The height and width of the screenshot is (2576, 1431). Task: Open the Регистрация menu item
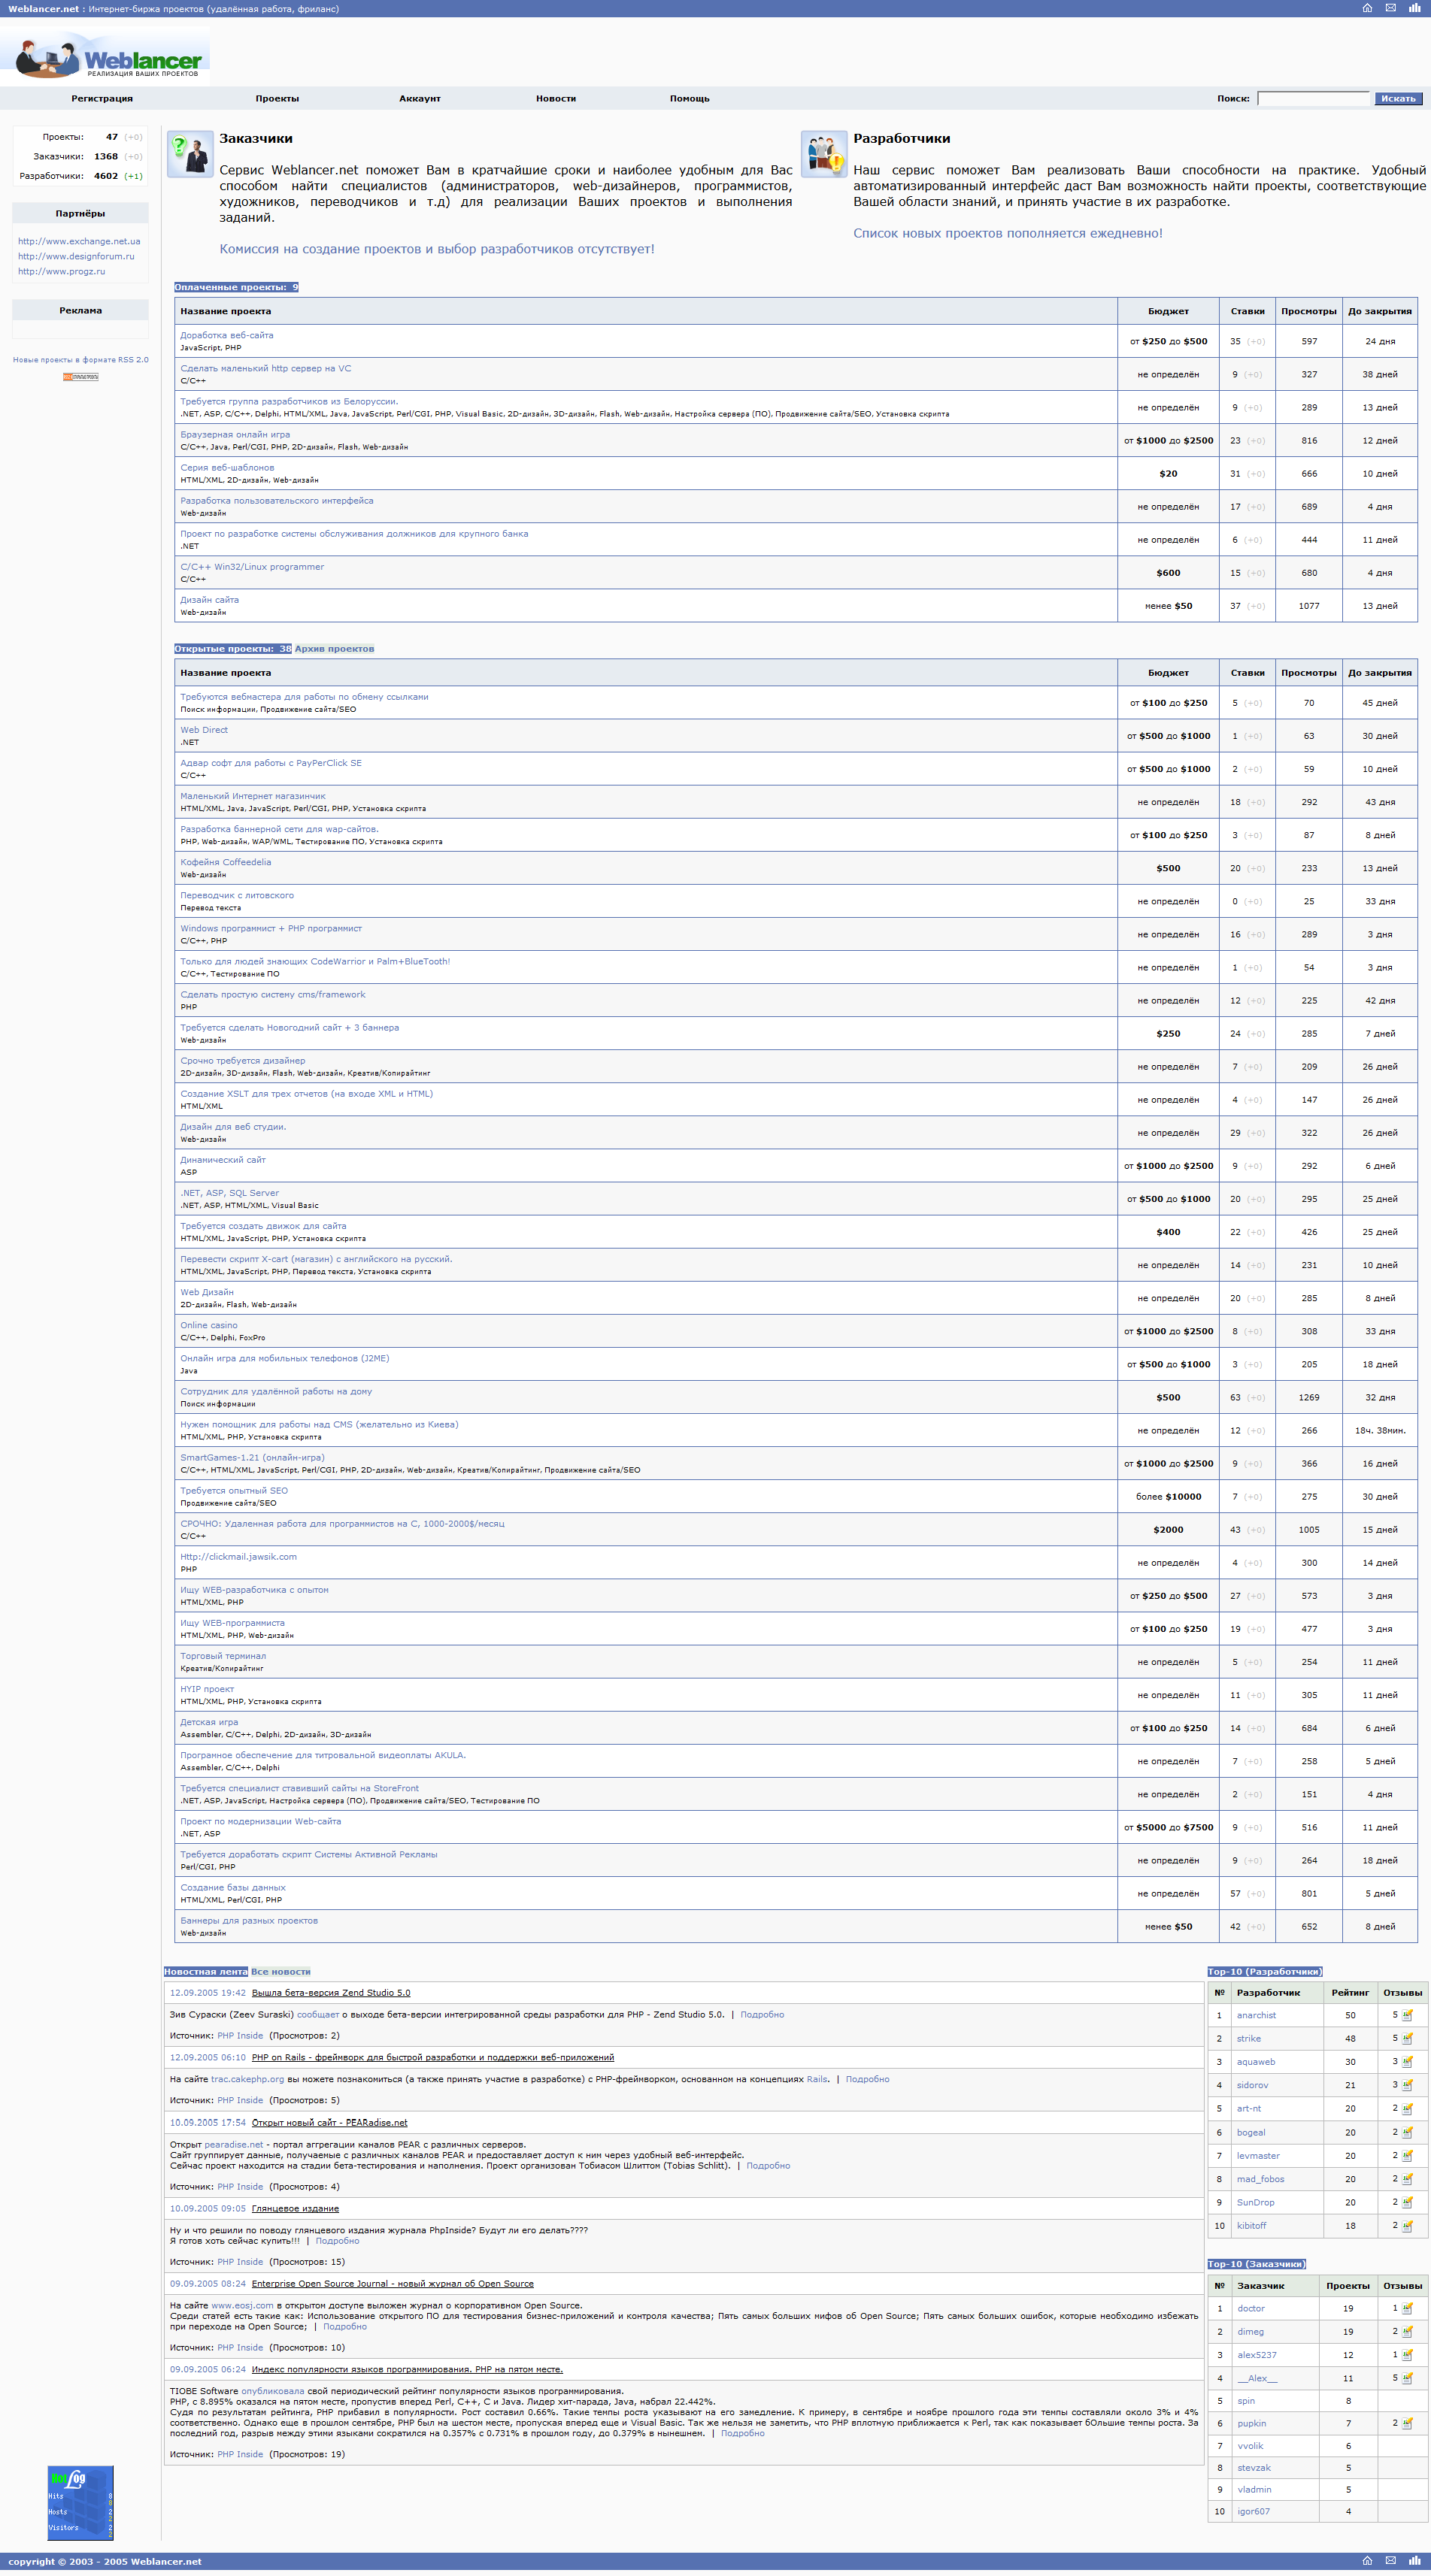tap(102, 99)
